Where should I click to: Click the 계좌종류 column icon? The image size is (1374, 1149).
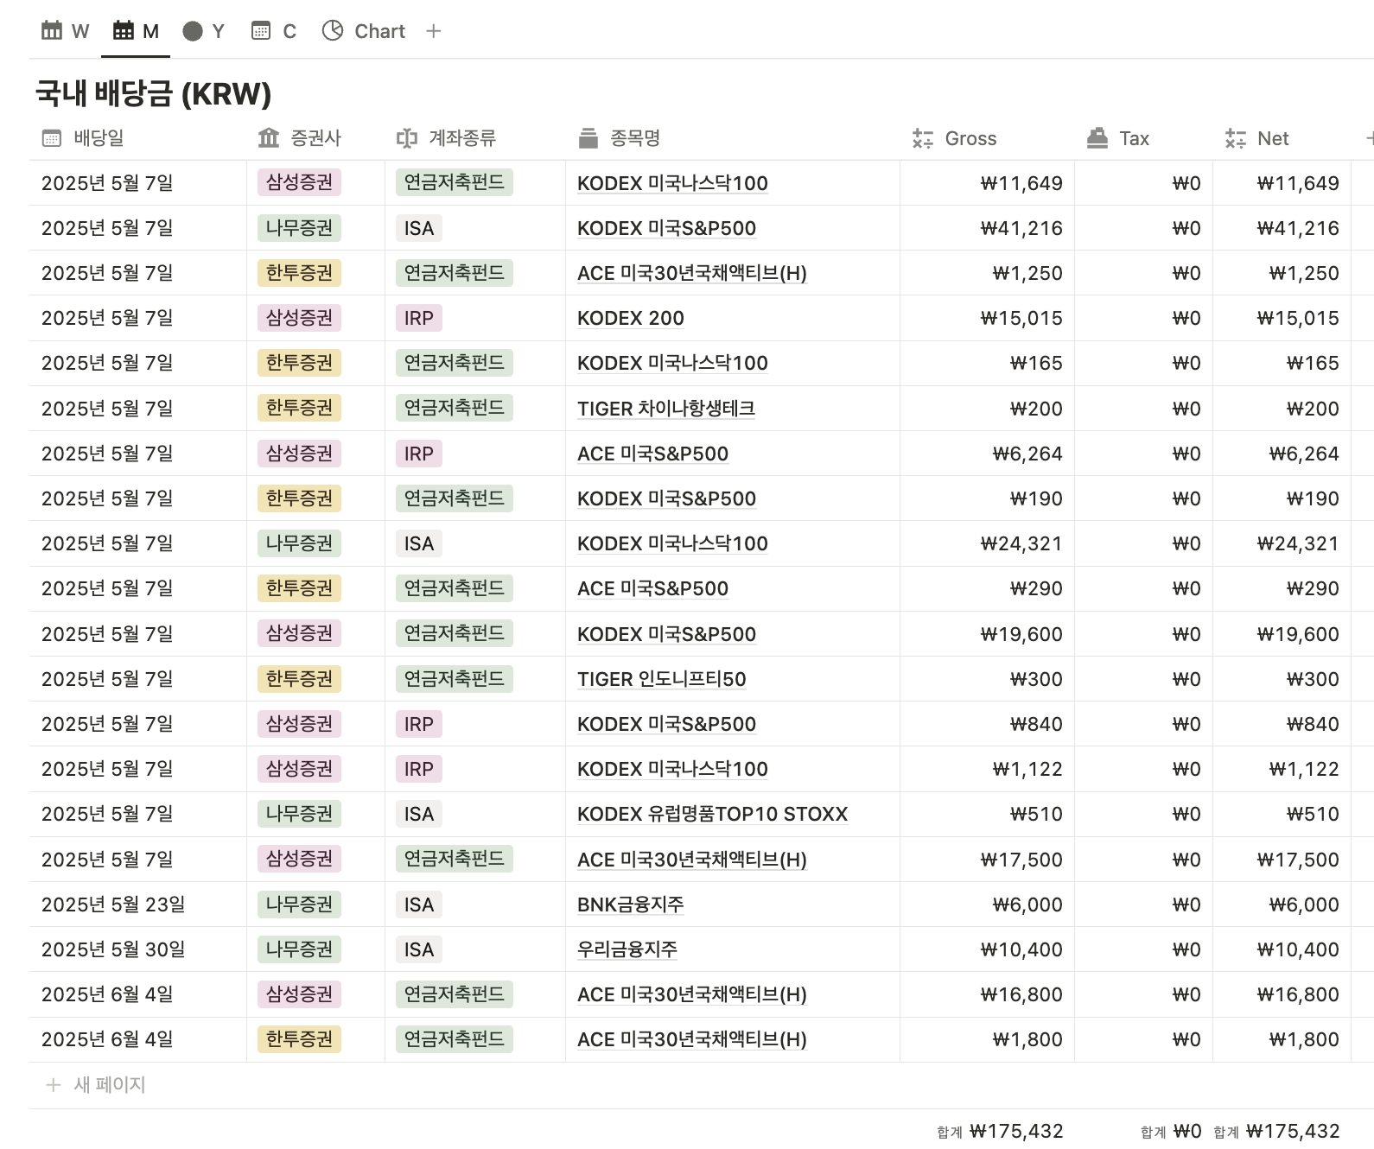click(406, 138)
